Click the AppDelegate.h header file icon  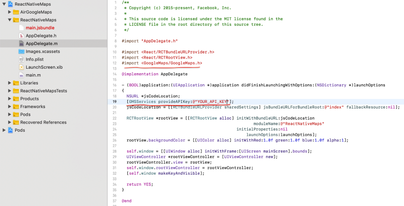(21, 35)
